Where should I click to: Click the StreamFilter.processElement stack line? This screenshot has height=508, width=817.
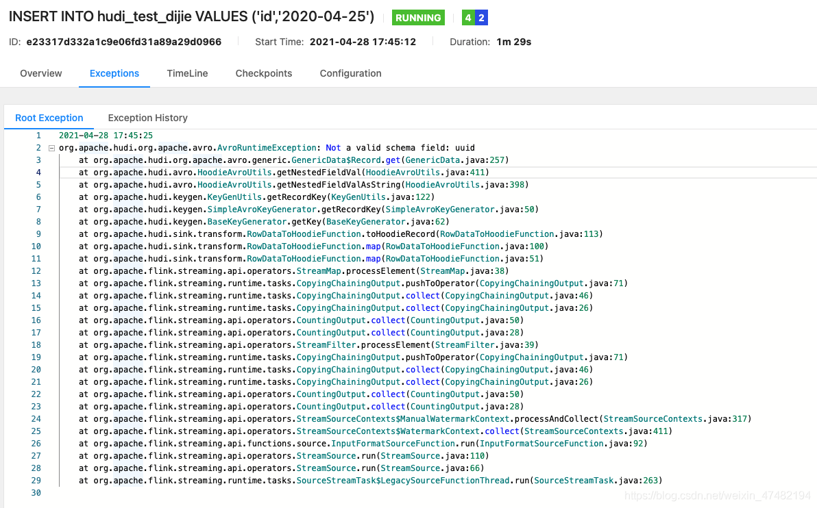click(308, 344)
